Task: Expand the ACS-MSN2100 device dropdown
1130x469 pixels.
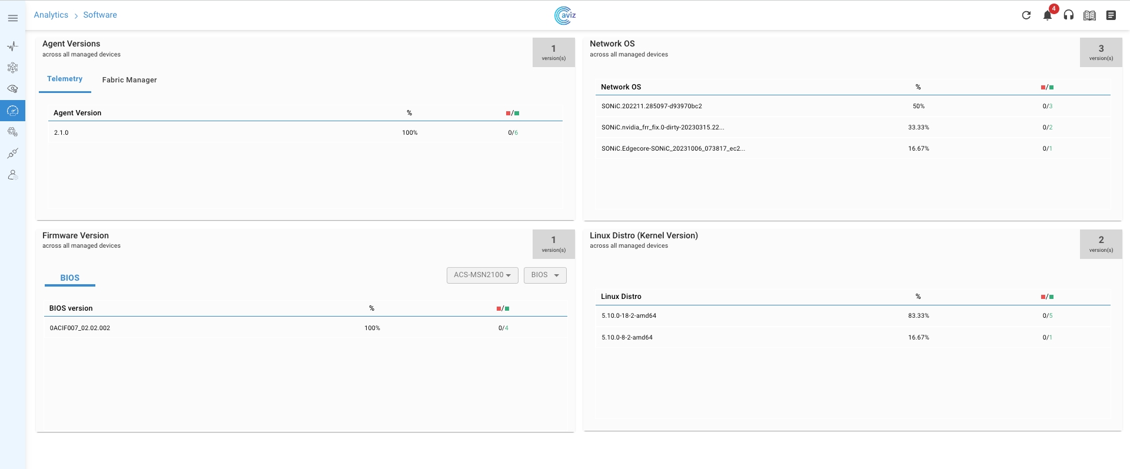Action: (482, 275)
